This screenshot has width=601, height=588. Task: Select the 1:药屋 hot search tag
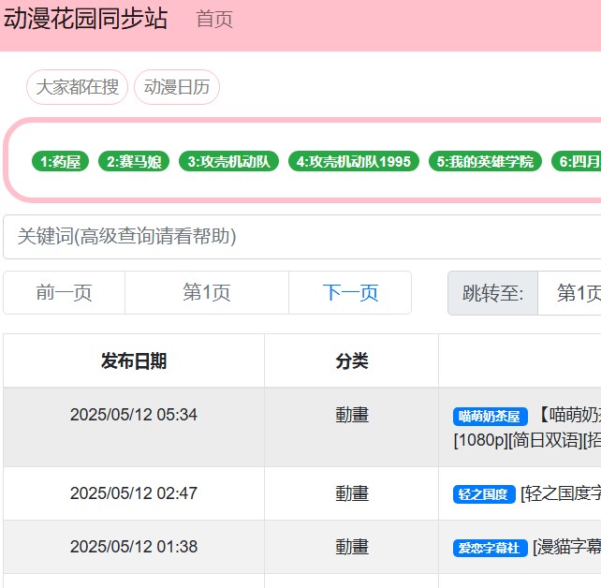pyautogui.click(x=60, y=161)
